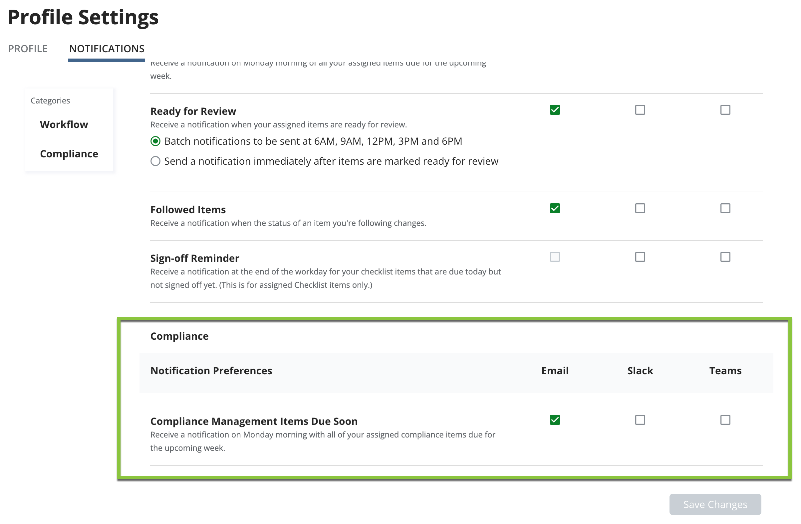Enable Teams for Compliance Items Due Soon

click(725, 420)
